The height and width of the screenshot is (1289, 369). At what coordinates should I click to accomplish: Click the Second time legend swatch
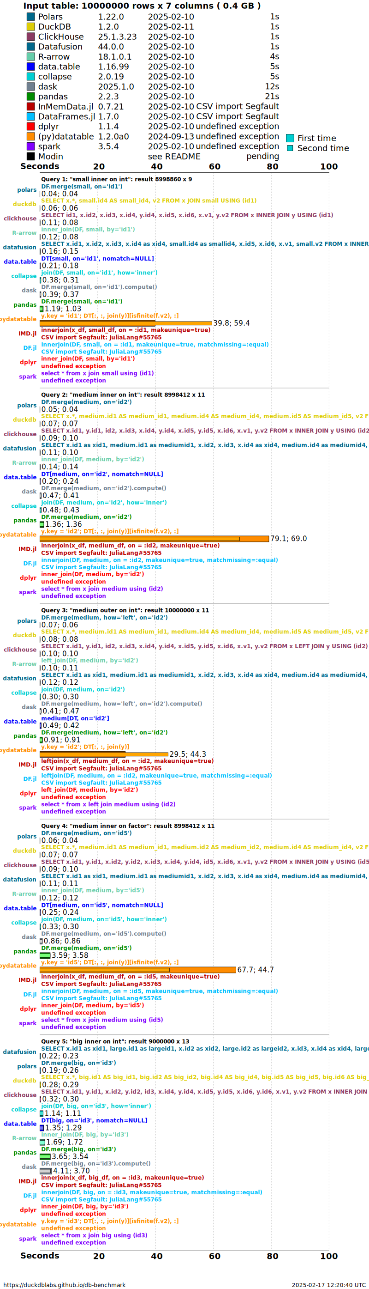point(290,148)
